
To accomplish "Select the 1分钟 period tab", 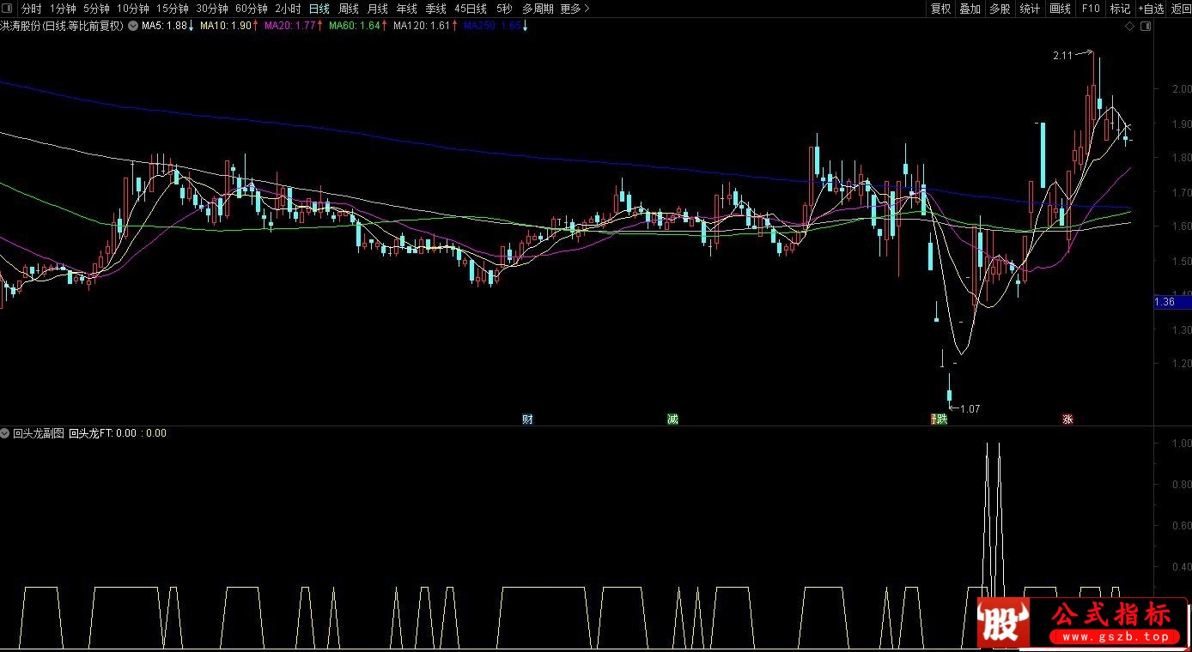I will tap(63, 9).
